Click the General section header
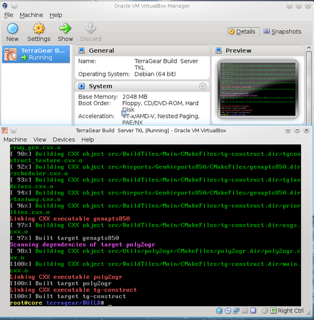 click(142, 51)
